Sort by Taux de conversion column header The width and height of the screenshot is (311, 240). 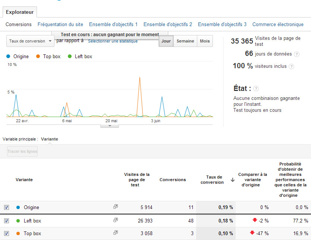coord(212,180)
